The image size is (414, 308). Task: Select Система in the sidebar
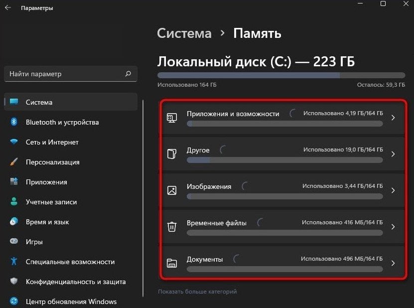pos(71,102)
